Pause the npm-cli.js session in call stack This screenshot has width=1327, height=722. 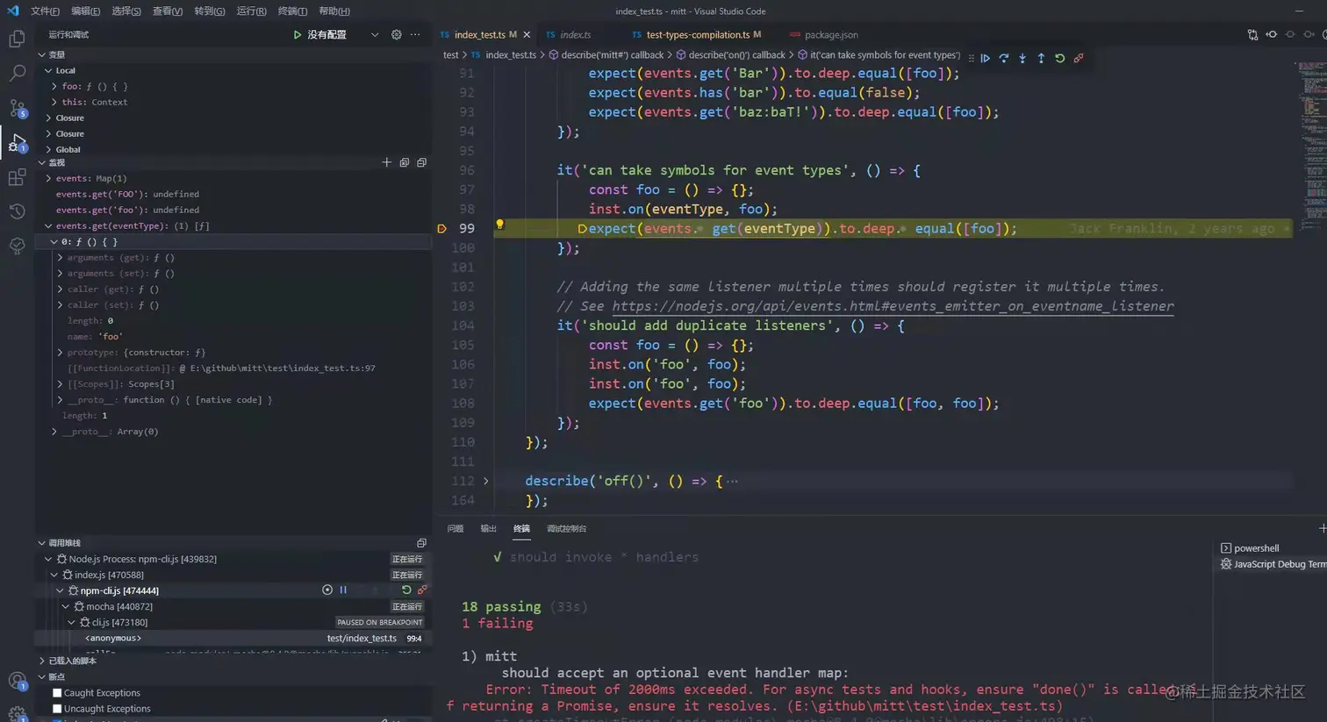coord(343,590)
